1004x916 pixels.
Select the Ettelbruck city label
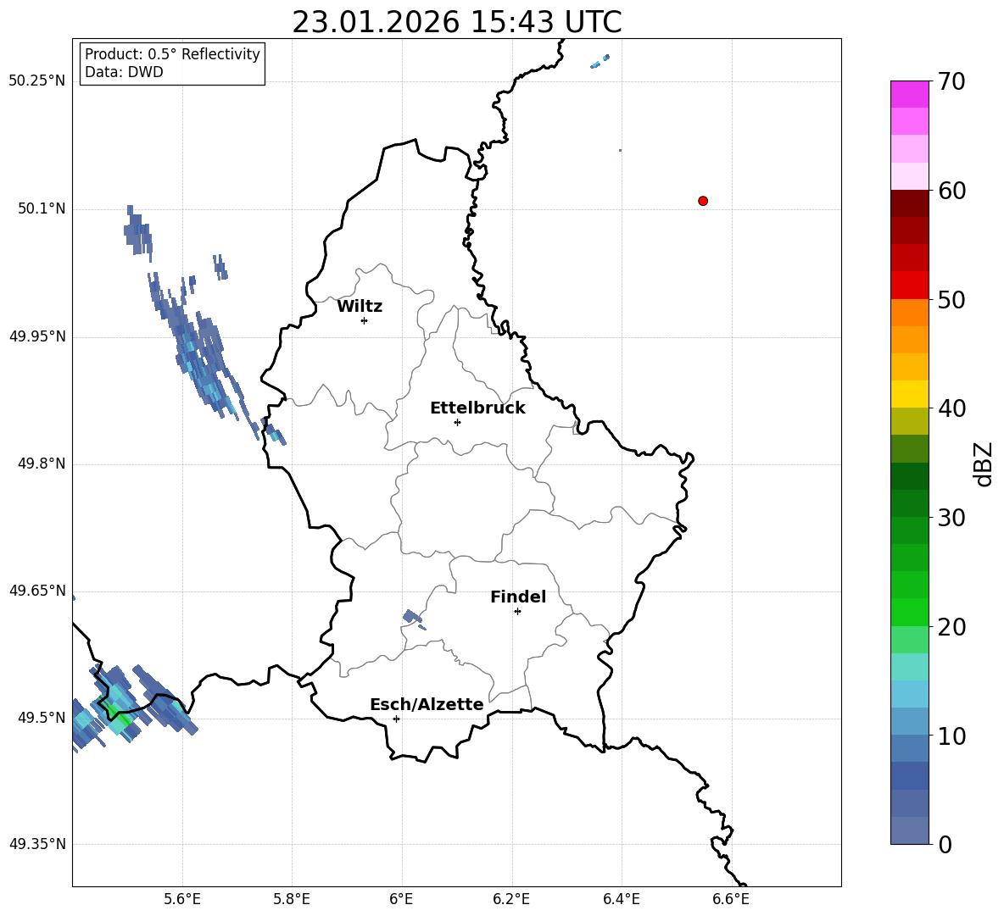pyautogui.click(x=477, y=408)
